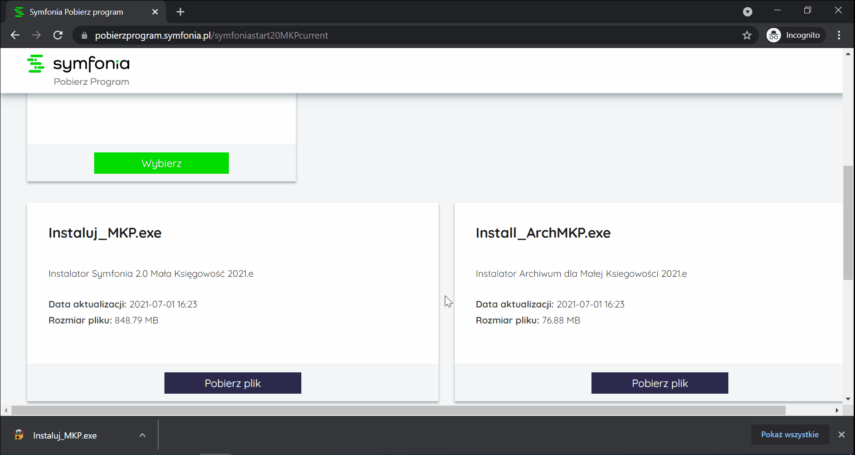
Task: Open the Incognito profile indicator
Action: click(795, 35)
